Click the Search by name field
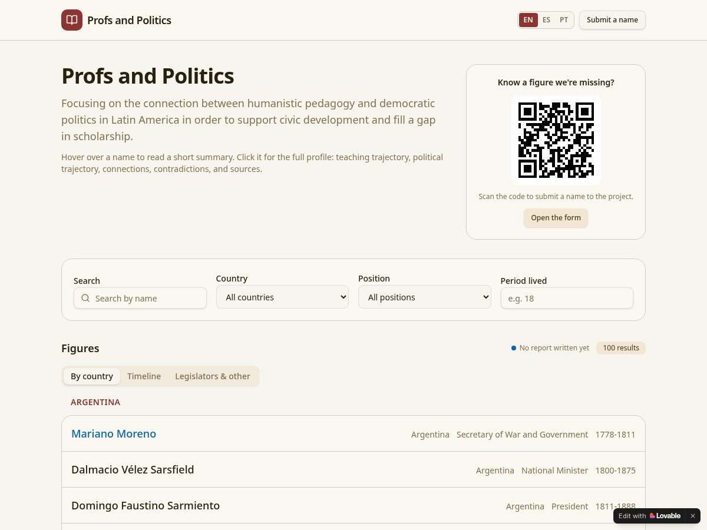Screen dimensions: 707x530 pos(140,298)
